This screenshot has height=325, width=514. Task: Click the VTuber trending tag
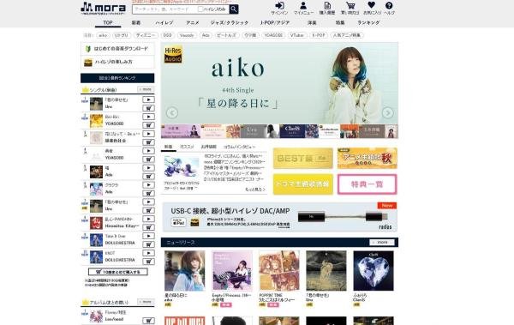point(297,35)
